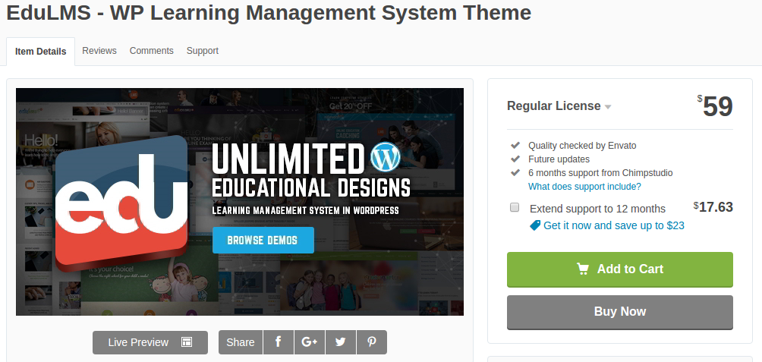Click 'Learning Management System in WordPress' tagline
Viewport: 762px width, 362px height.
click(306, 210)
